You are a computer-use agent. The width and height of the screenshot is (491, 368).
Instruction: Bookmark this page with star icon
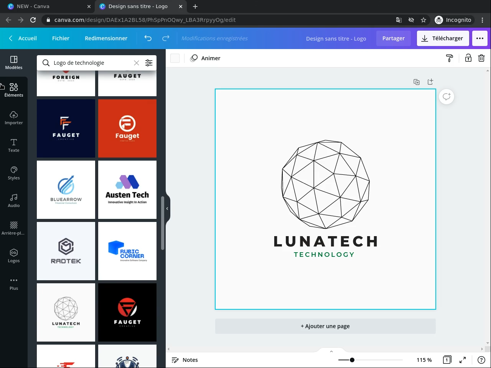[x=423, y=20]
